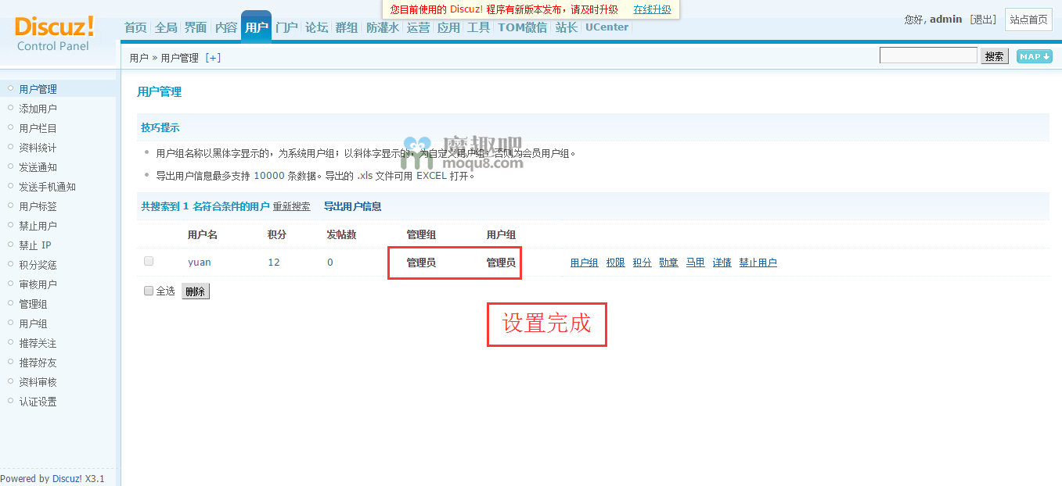Open 用户栏目 in the sidebar
The image size is (1062, 486).
coord(38,128)
